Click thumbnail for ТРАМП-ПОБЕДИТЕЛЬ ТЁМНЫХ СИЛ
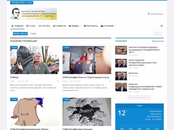The width and height of the screenshot is (174, 130). tap(121, 87)
